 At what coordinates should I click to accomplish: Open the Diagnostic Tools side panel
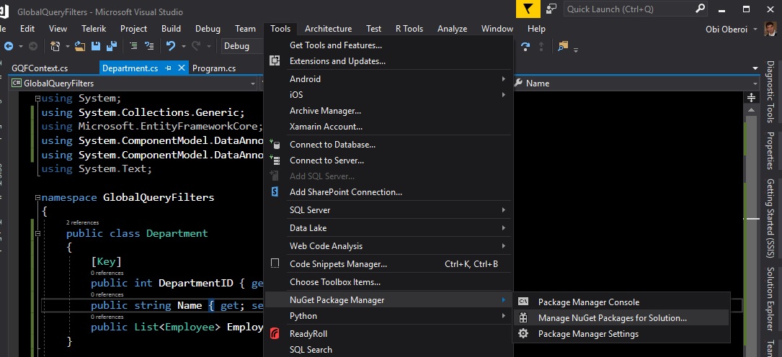pos(770,92)
